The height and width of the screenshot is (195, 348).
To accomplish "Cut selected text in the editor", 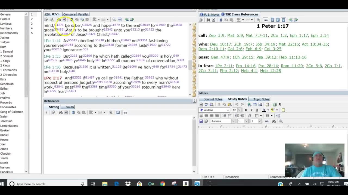I will click(x=219, y=105).
